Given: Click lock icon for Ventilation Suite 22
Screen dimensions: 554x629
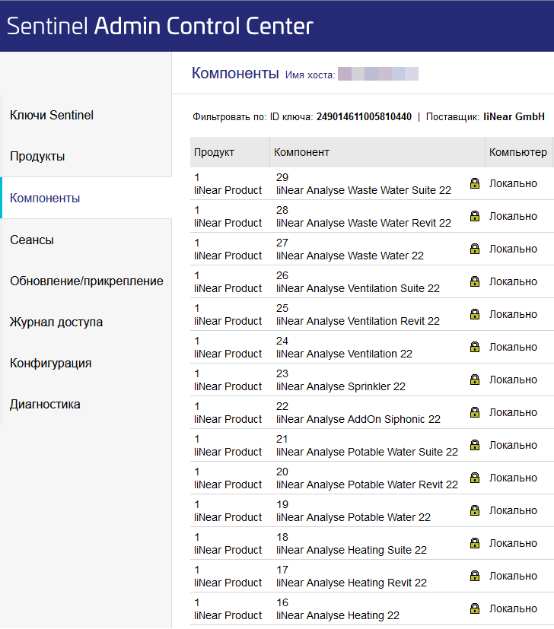Looking at the screenshot, I should pos(475,281).
